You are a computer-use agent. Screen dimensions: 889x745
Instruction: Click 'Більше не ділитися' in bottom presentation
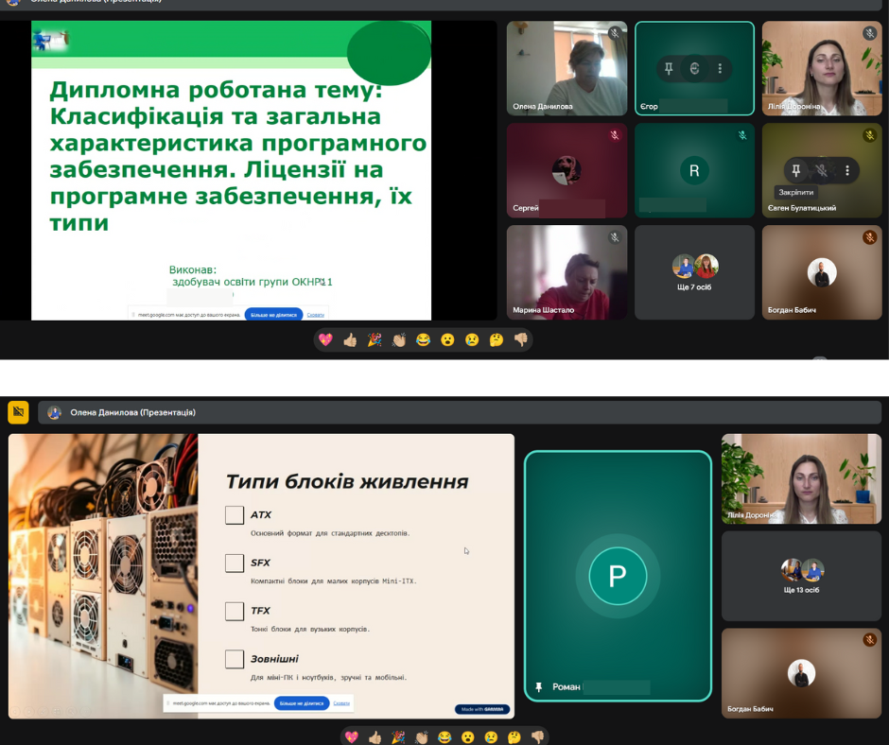[x=302, y=703]
